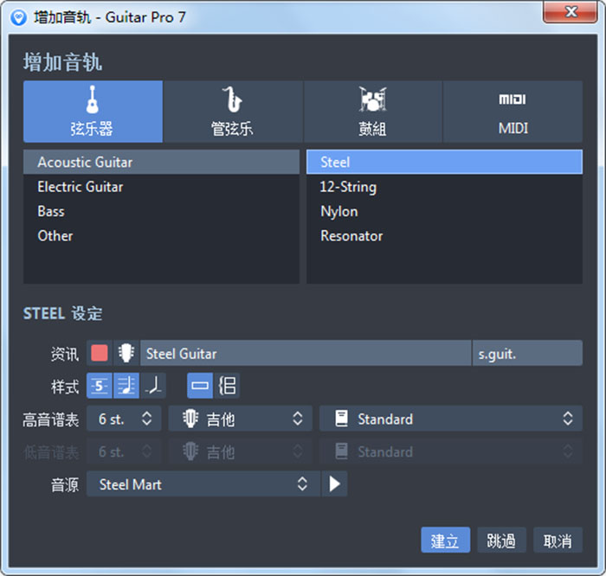Select Other in the instrument list
The image size is (606, 576).
tap(161, 236)
